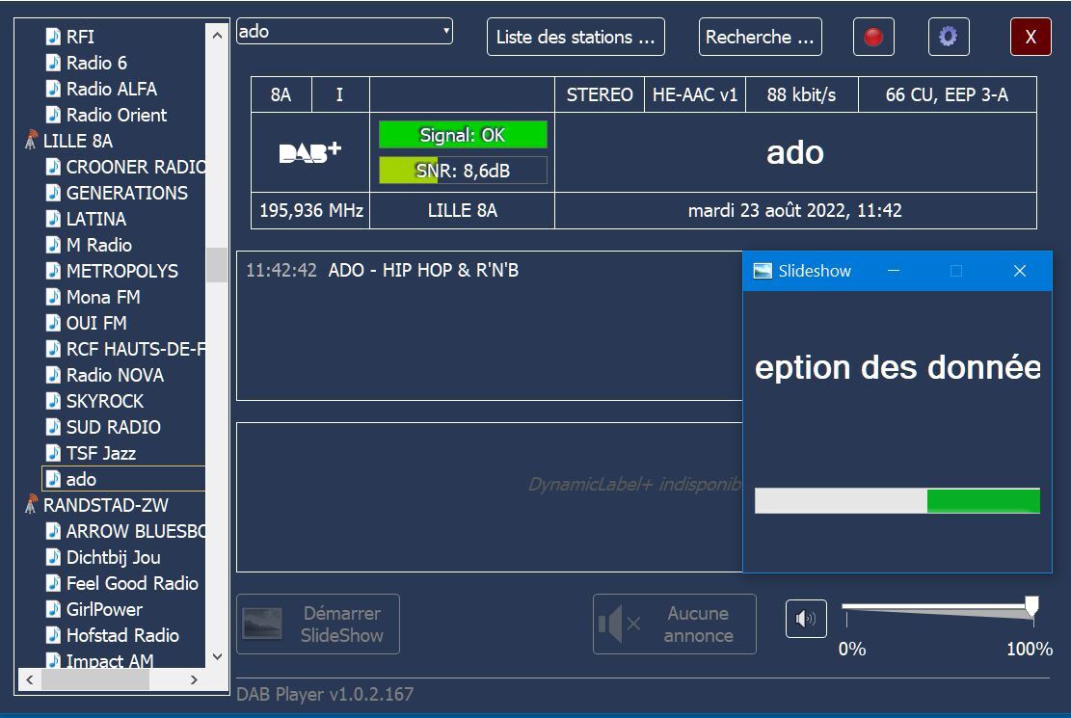Click the HE-AAC v1 codec cell

(x=695, y=95)
